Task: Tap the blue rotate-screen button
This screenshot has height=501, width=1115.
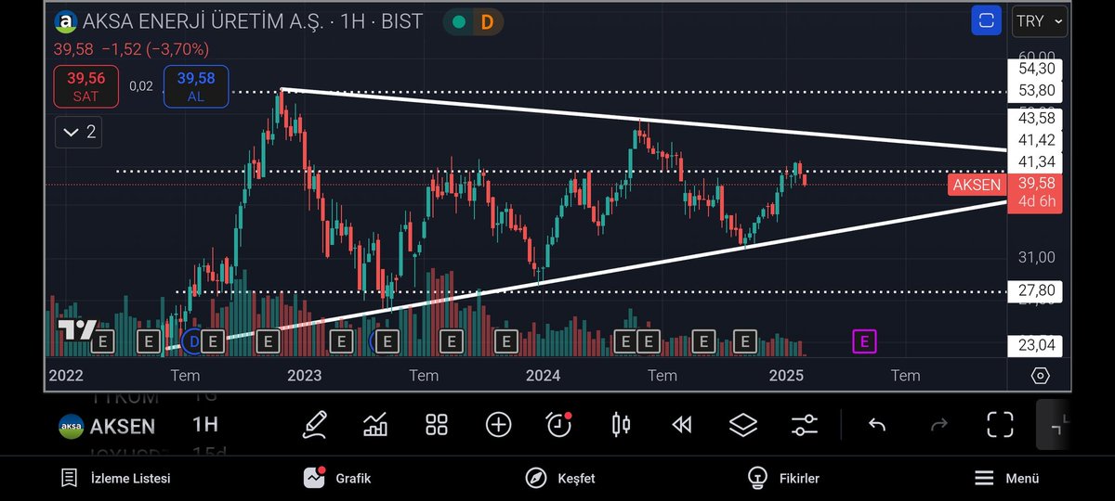Action: coord(987,20)
